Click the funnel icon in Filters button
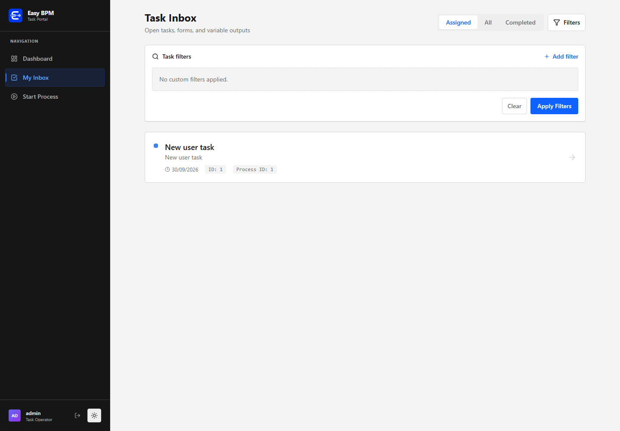620x431 pixels. (x=557, y=22)
